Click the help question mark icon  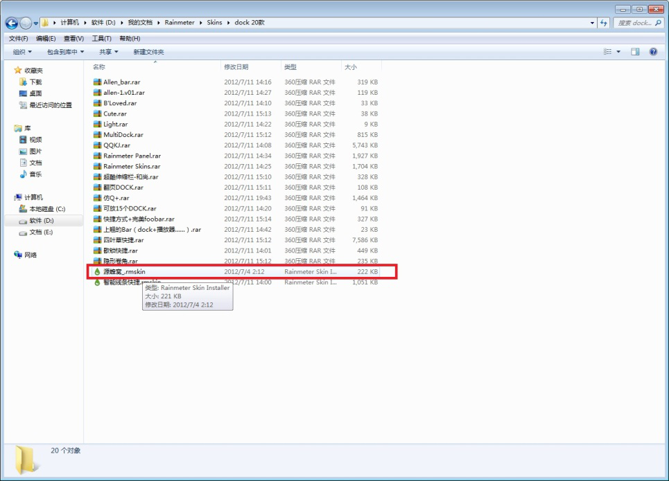[653, 51]
